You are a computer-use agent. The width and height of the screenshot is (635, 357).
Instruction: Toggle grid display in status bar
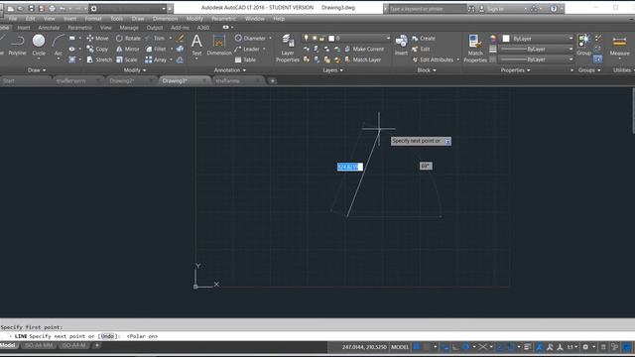pos(417,347)
